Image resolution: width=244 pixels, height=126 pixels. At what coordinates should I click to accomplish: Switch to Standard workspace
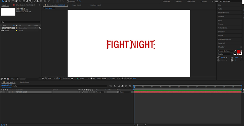(x=178, y=1)
